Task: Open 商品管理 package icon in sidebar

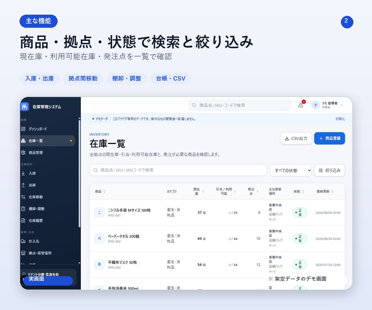Action: coord(23,153)
